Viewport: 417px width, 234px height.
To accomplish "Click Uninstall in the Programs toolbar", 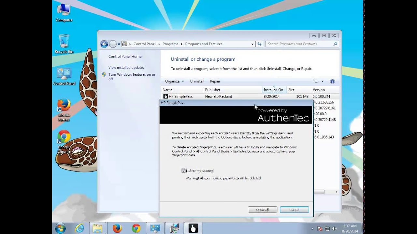I will [197, 81].
